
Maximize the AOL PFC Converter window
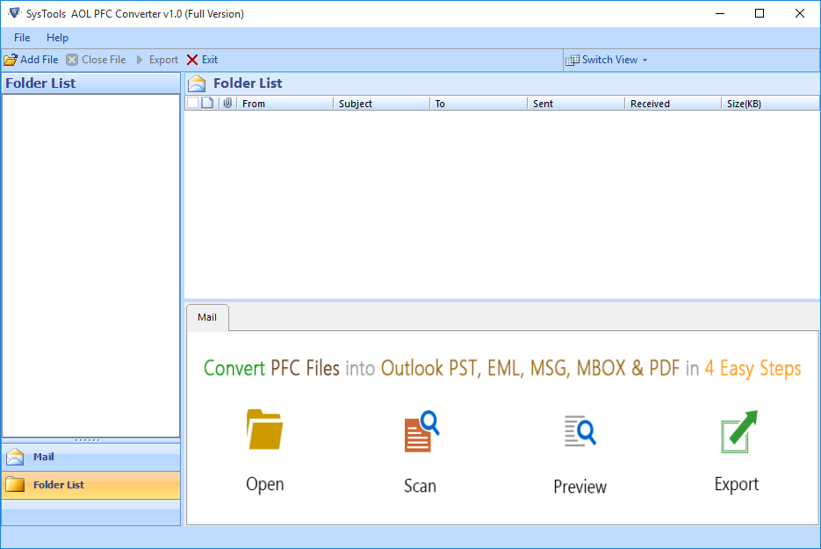[x=760, y=14]
